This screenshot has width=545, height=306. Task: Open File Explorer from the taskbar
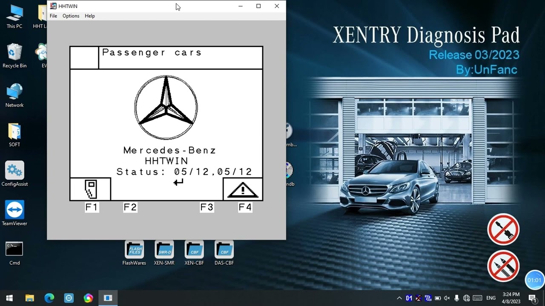(x=29, y=298)
